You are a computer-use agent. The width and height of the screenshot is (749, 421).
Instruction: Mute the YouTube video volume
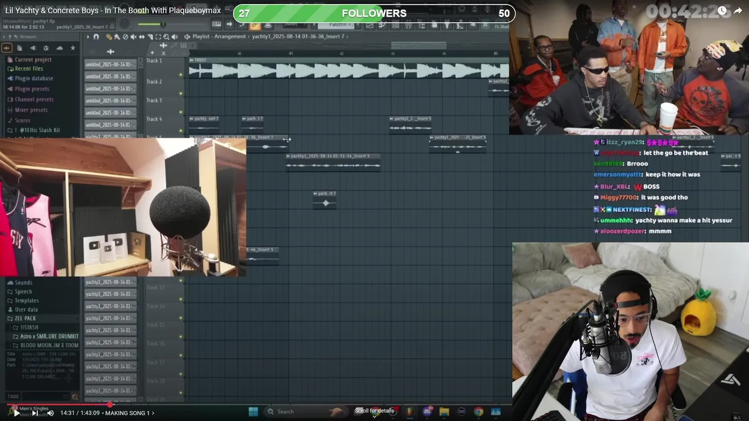tap(50, 413)
